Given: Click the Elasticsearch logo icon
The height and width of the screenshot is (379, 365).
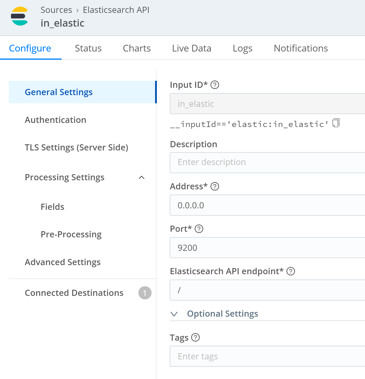Looking at the screenshot, I should click(x=19, y=16).
